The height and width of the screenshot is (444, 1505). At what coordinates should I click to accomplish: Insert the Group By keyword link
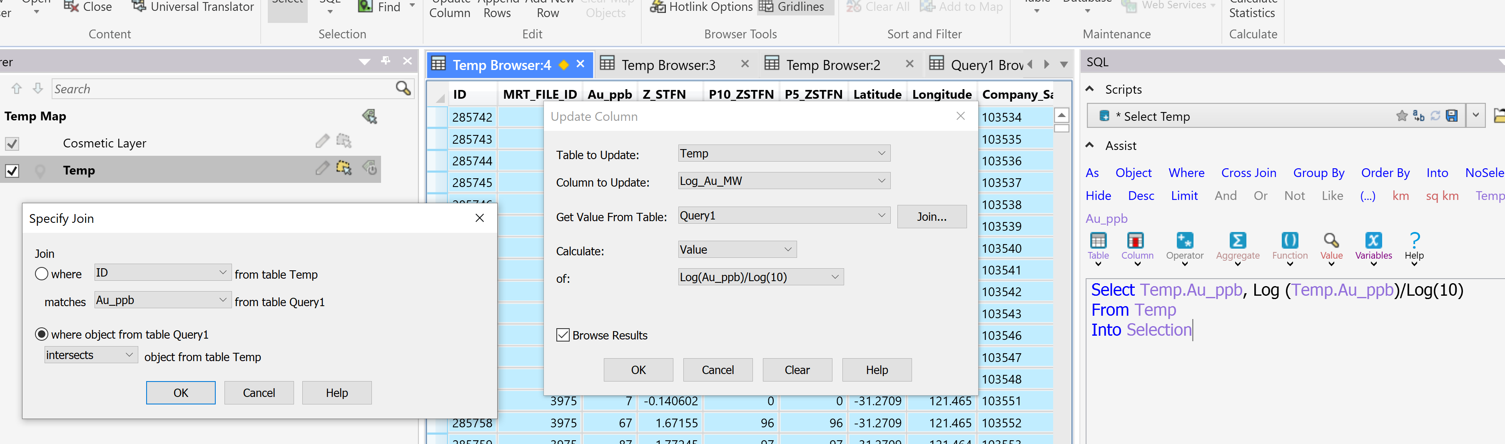1318,172
